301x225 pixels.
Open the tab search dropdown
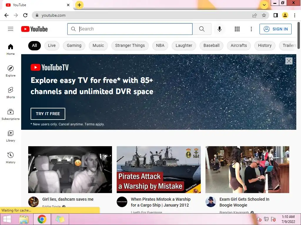[x=264, y=5]
